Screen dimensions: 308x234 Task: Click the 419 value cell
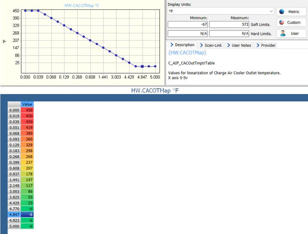(x=27, y=128)
